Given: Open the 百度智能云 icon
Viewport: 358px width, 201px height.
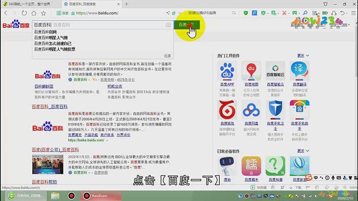Looking at the screenshot, I should (275, 71).
